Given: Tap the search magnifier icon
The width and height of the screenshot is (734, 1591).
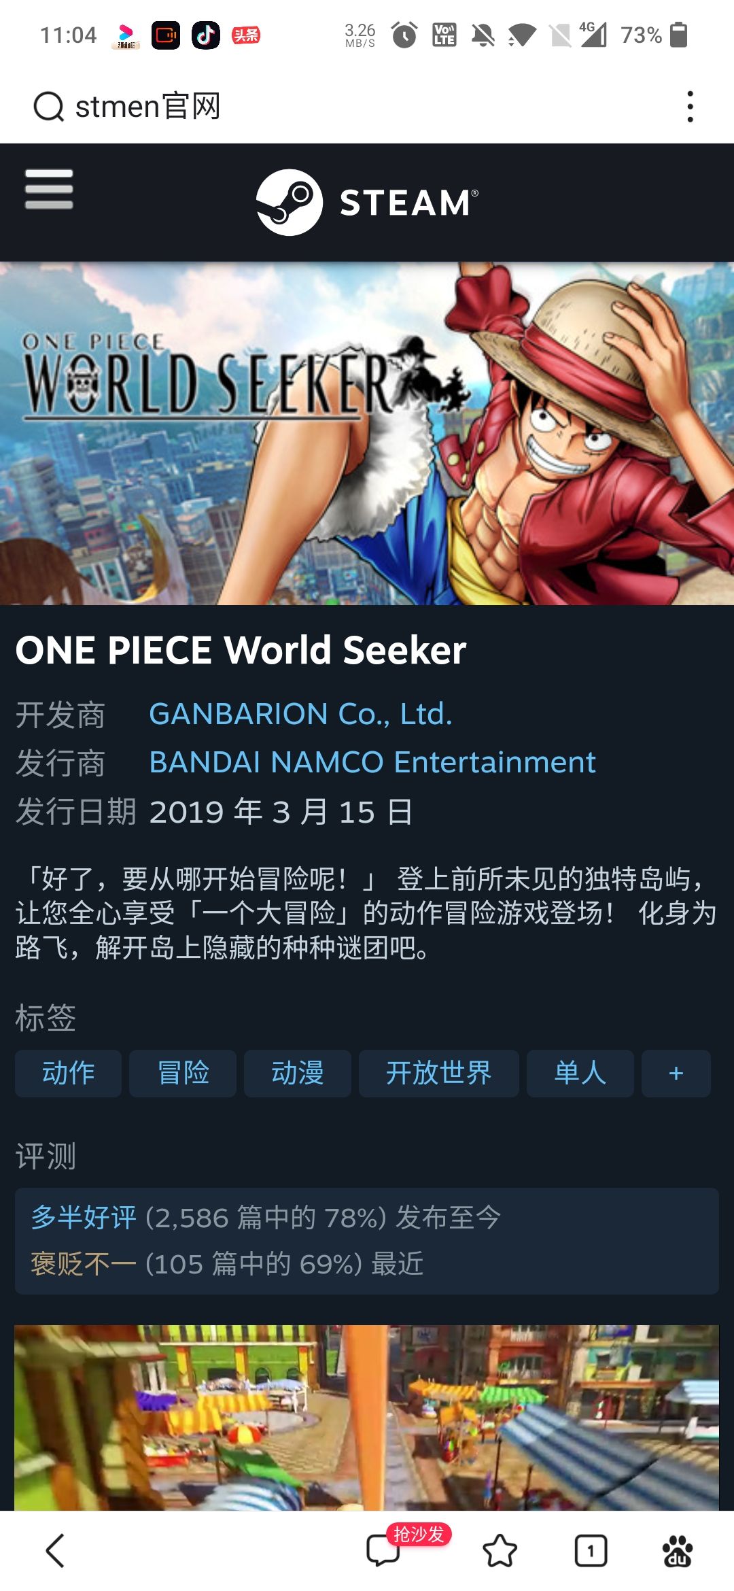Looking at the screenshot, I should pyautogui.click(x=49, y=107).
